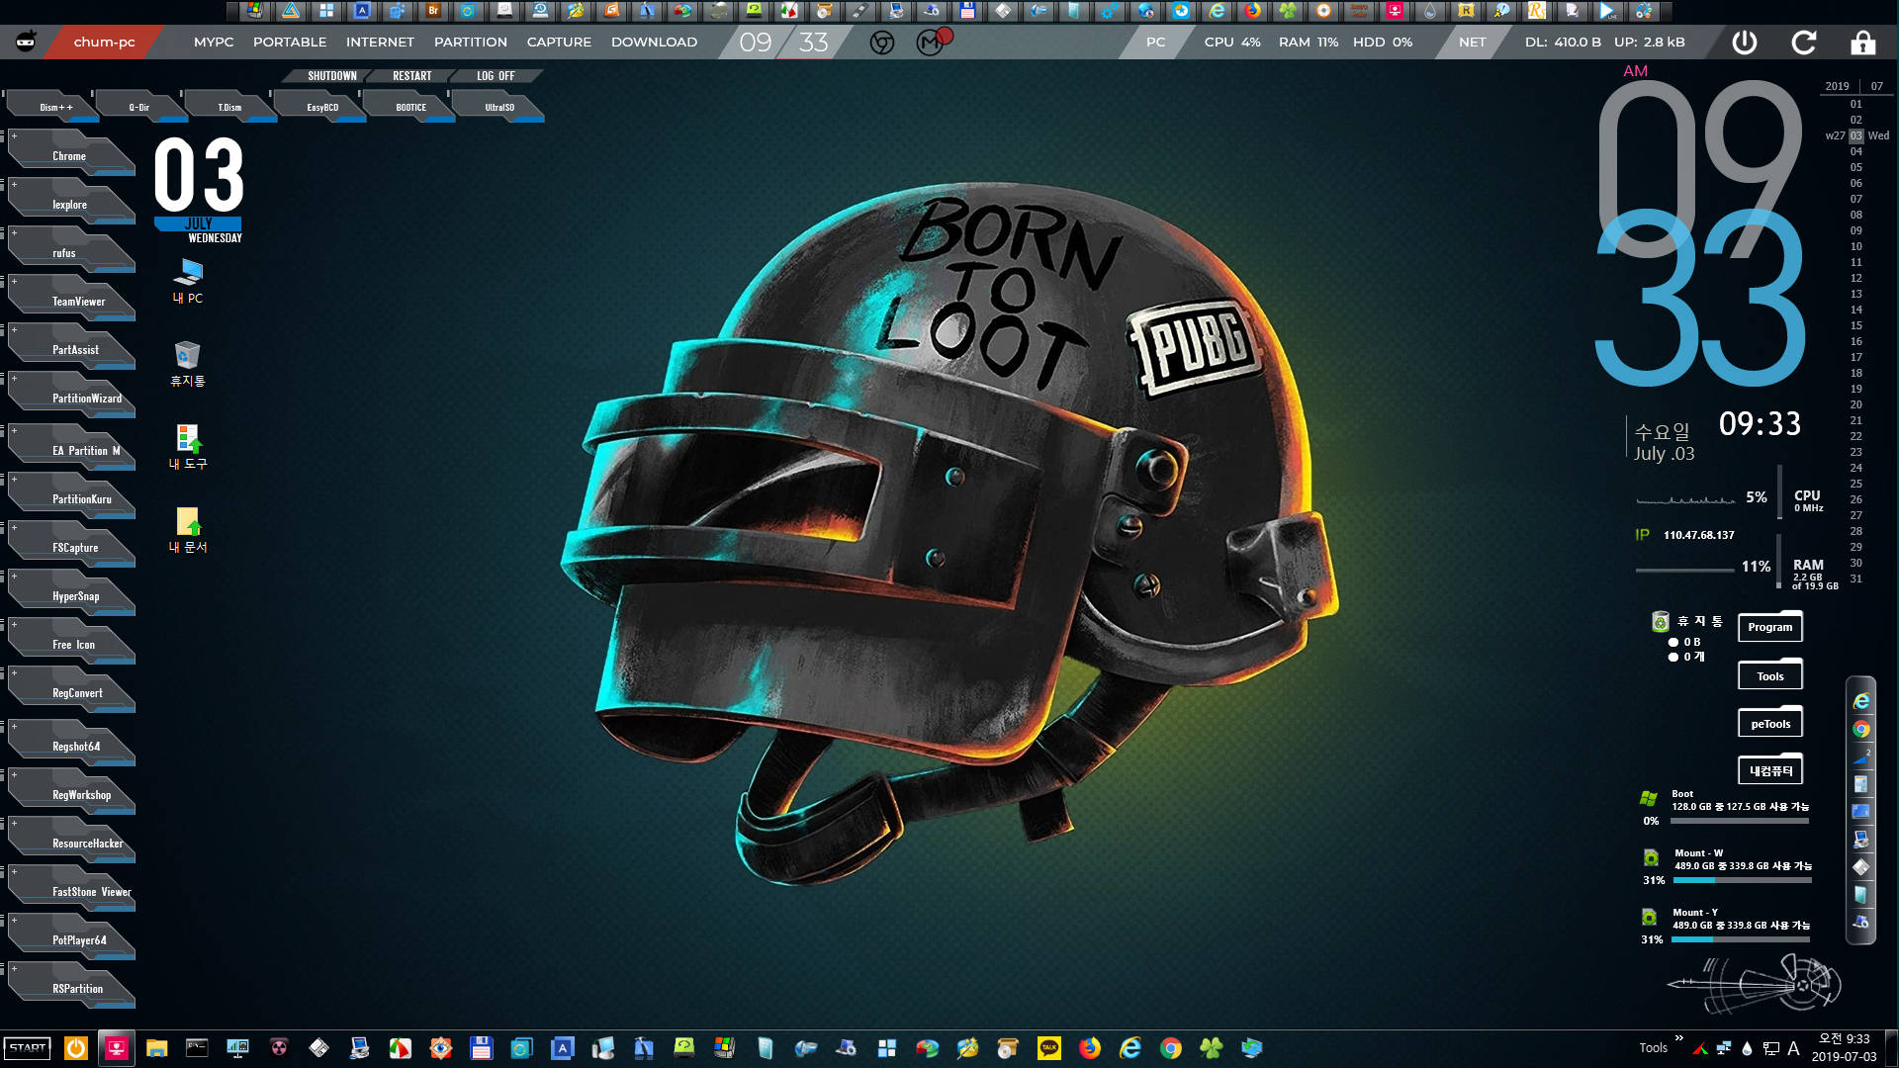Image resolution: width=1899 pixels, height=1068 pixels.
Task: Open the command prompt icon on taskbar
Action: coord(197,1048)
